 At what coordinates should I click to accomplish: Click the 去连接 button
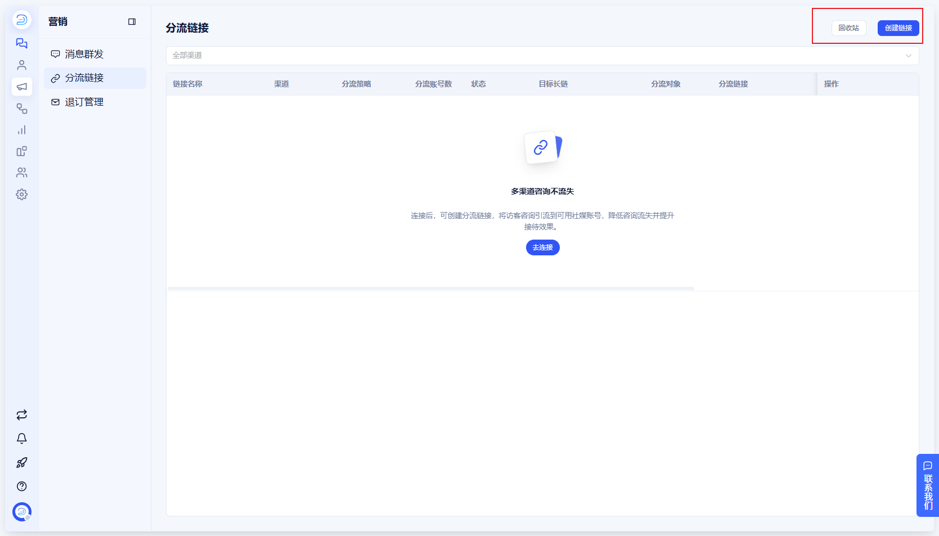click(x=542, y=247)
